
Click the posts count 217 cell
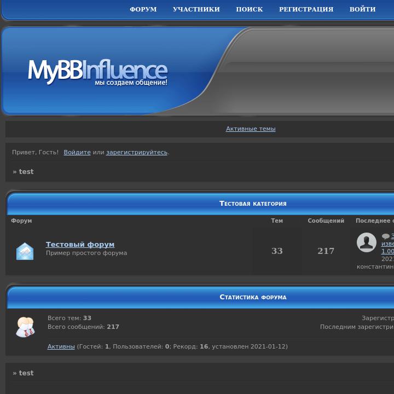(326, 251)
